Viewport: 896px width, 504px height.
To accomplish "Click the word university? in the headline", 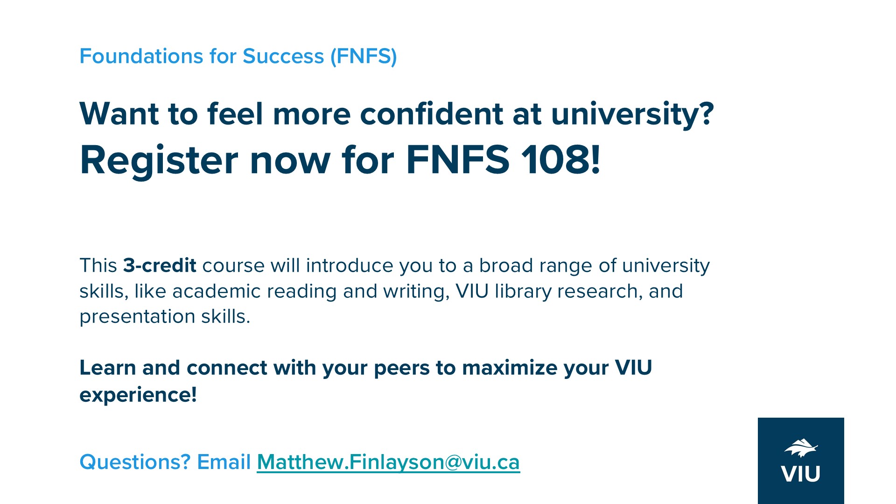I will [x=632, y=114].
